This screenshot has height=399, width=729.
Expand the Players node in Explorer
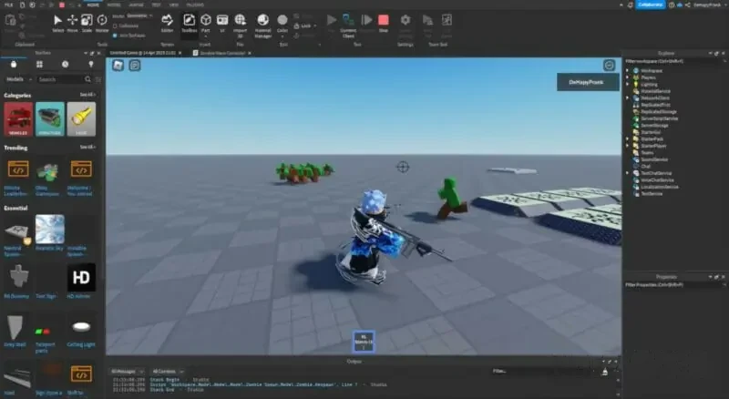point(628,77)
